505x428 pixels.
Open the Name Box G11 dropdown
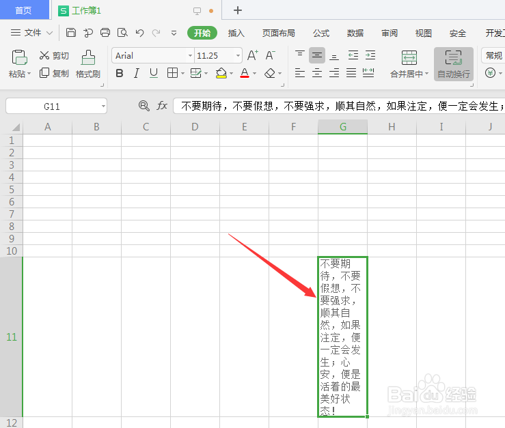[x=103, y=106]
